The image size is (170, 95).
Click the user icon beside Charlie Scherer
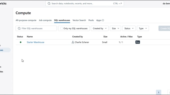click(73, 42)
